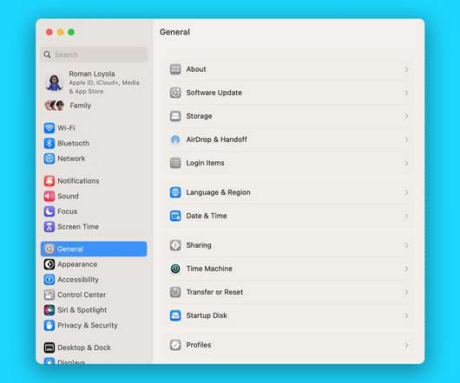This screenshot has width=460, height=383.
Task: Click the Date & Time icon
Action: (175, 216)
